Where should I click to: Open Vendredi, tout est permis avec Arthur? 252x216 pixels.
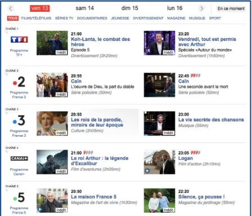click(207, 42)
